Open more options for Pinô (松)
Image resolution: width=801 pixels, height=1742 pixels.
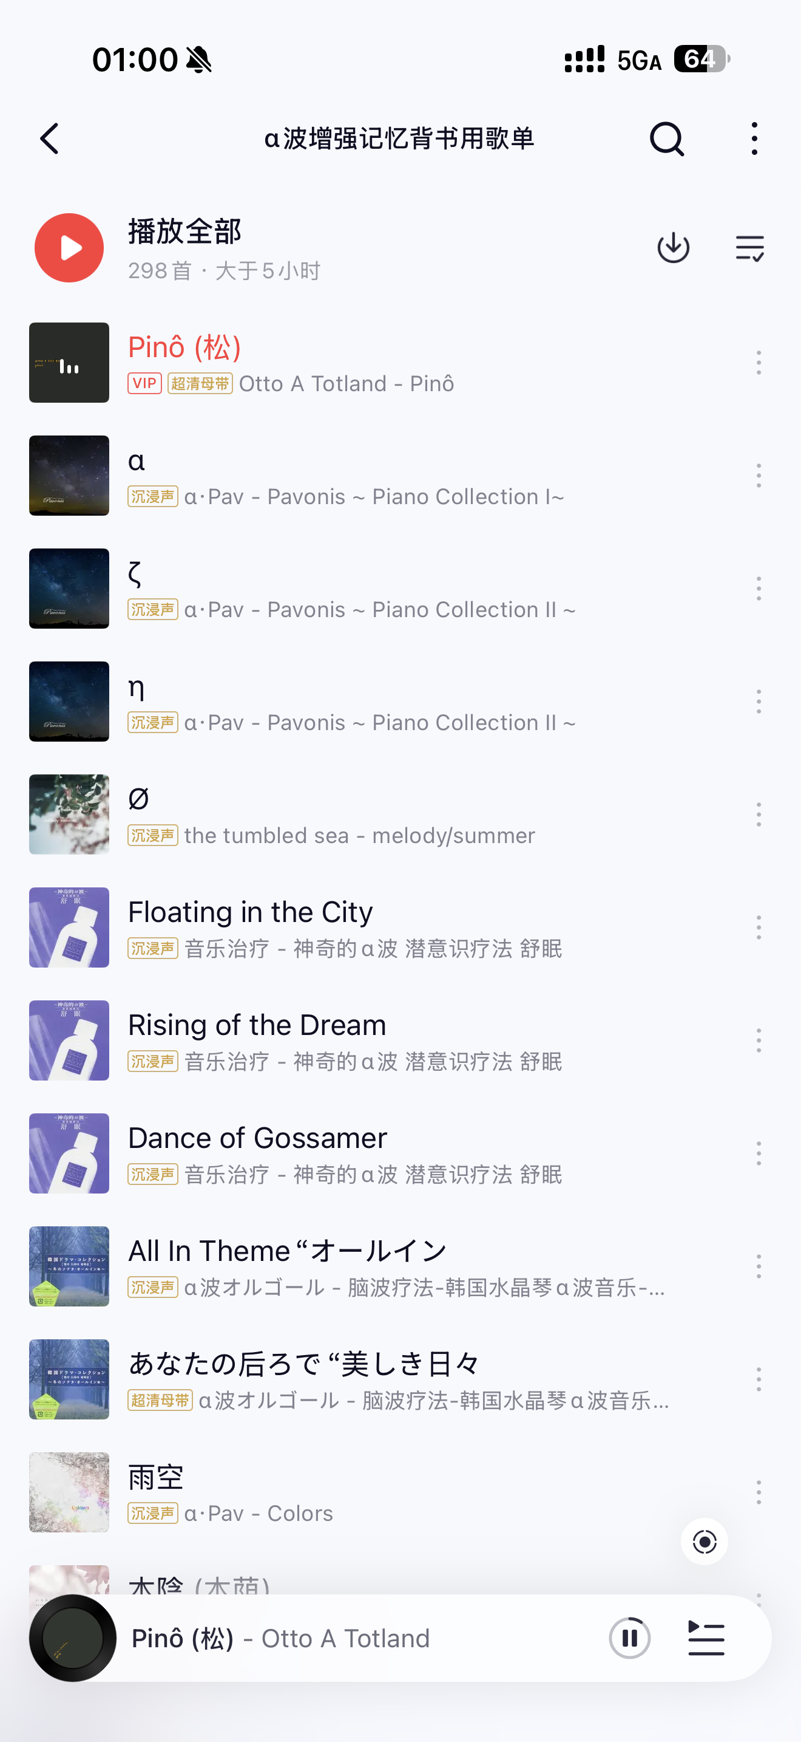(x=759, y=363)
